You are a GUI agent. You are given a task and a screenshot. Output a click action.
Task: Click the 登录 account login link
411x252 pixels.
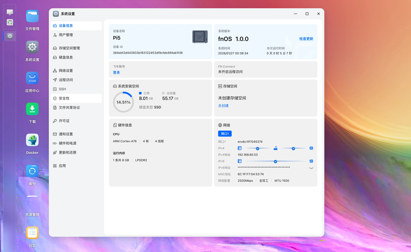[x=117, y=73]
